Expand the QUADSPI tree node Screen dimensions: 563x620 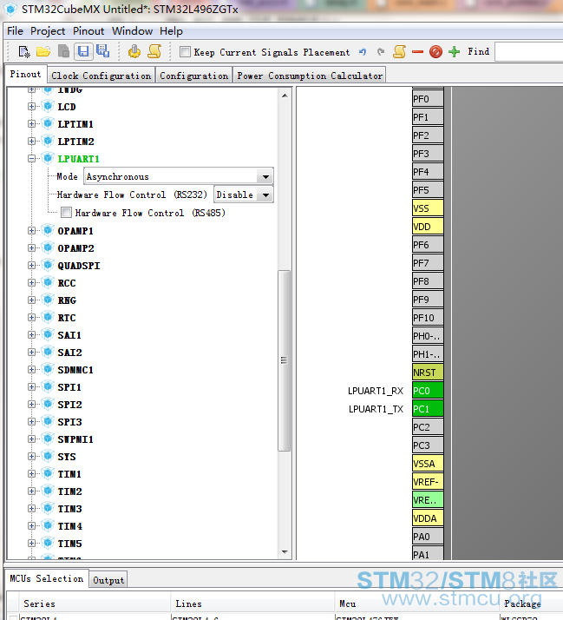click(31, 266)
